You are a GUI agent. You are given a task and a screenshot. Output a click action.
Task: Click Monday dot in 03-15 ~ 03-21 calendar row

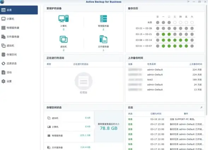[x=163, y=34]
